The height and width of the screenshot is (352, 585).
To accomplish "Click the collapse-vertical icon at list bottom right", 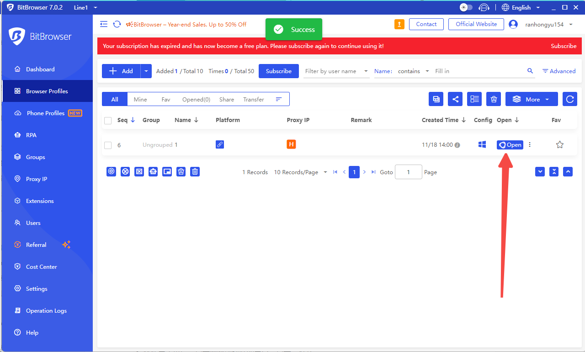I will (554, 171).
